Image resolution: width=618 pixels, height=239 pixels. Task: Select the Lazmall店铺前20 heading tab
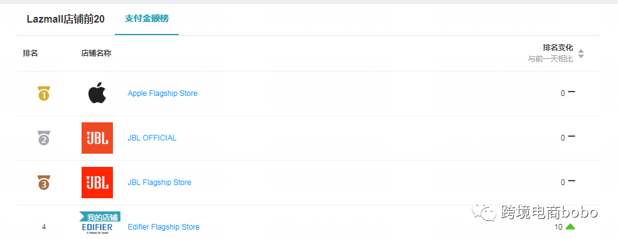click(x=66, y=19)
